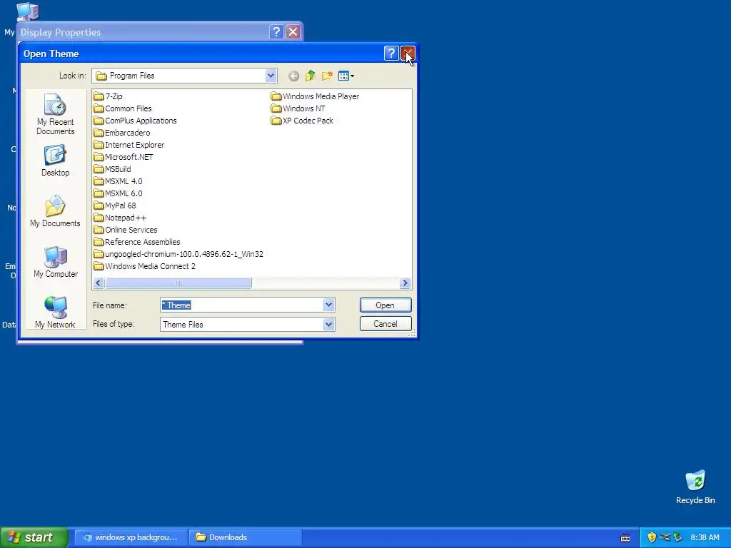The width and height of the screenshot is (731, 548).
Task: Select the Windows Media Connect 2 folder
Action: point(144,266)
